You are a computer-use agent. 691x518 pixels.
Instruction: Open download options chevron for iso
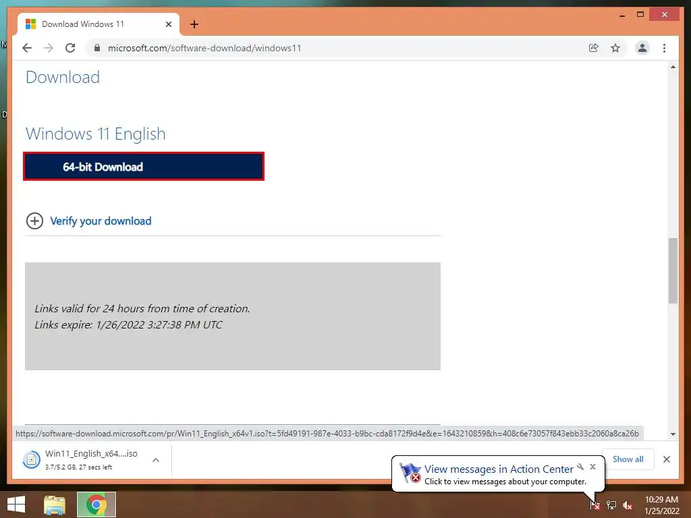click(156, 460)
